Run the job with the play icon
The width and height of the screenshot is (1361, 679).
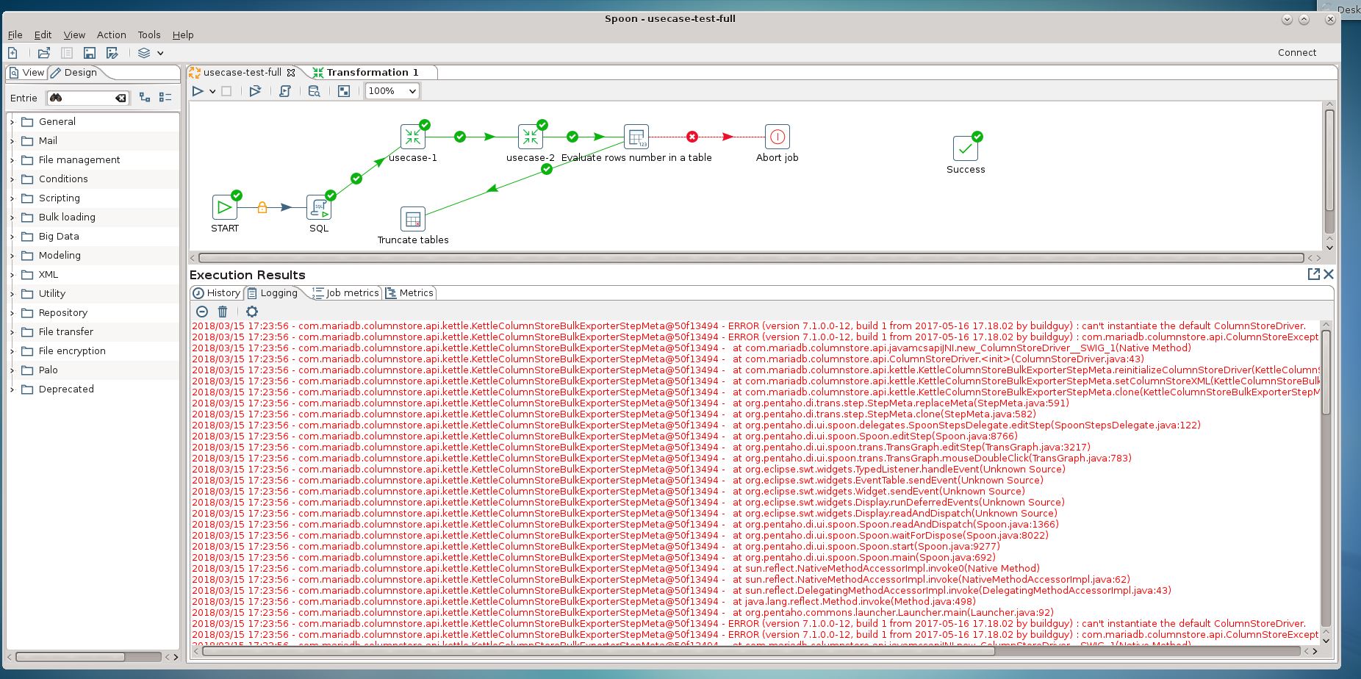click(198, 91)
